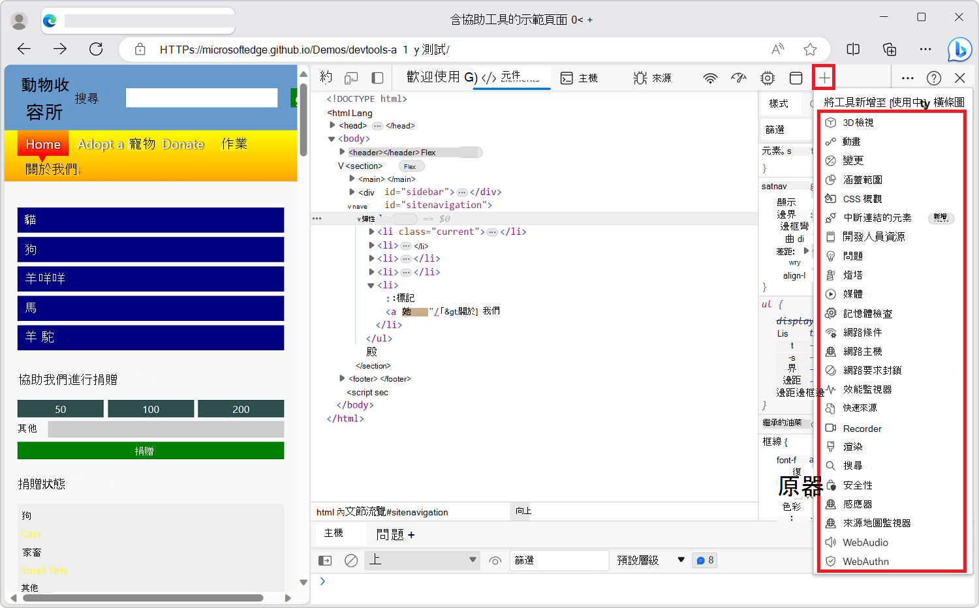The height and width of the screenshot is (608, 979).
Task: Open the Network wifi icon tool
Action: 710,78
